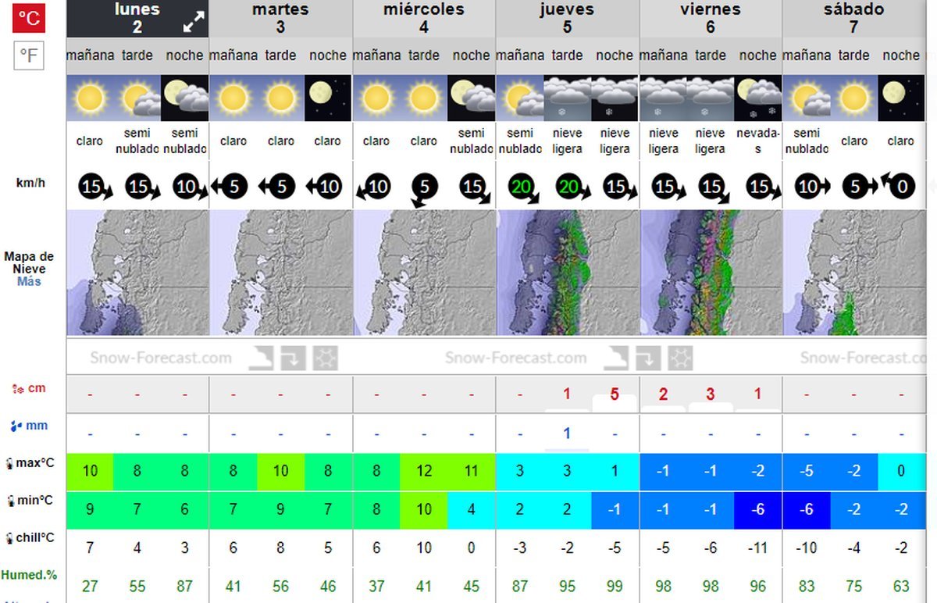Open the lunes snow map thumbnail

(137, 273)
